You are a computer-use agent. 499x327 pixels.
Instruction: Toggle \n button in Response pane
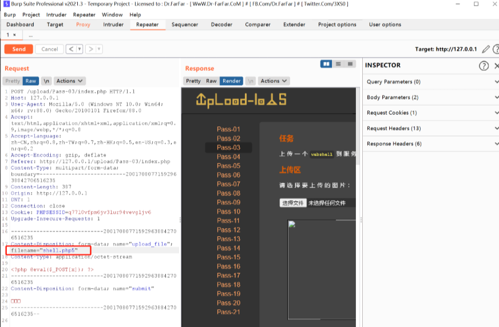(x=251, y=81)
